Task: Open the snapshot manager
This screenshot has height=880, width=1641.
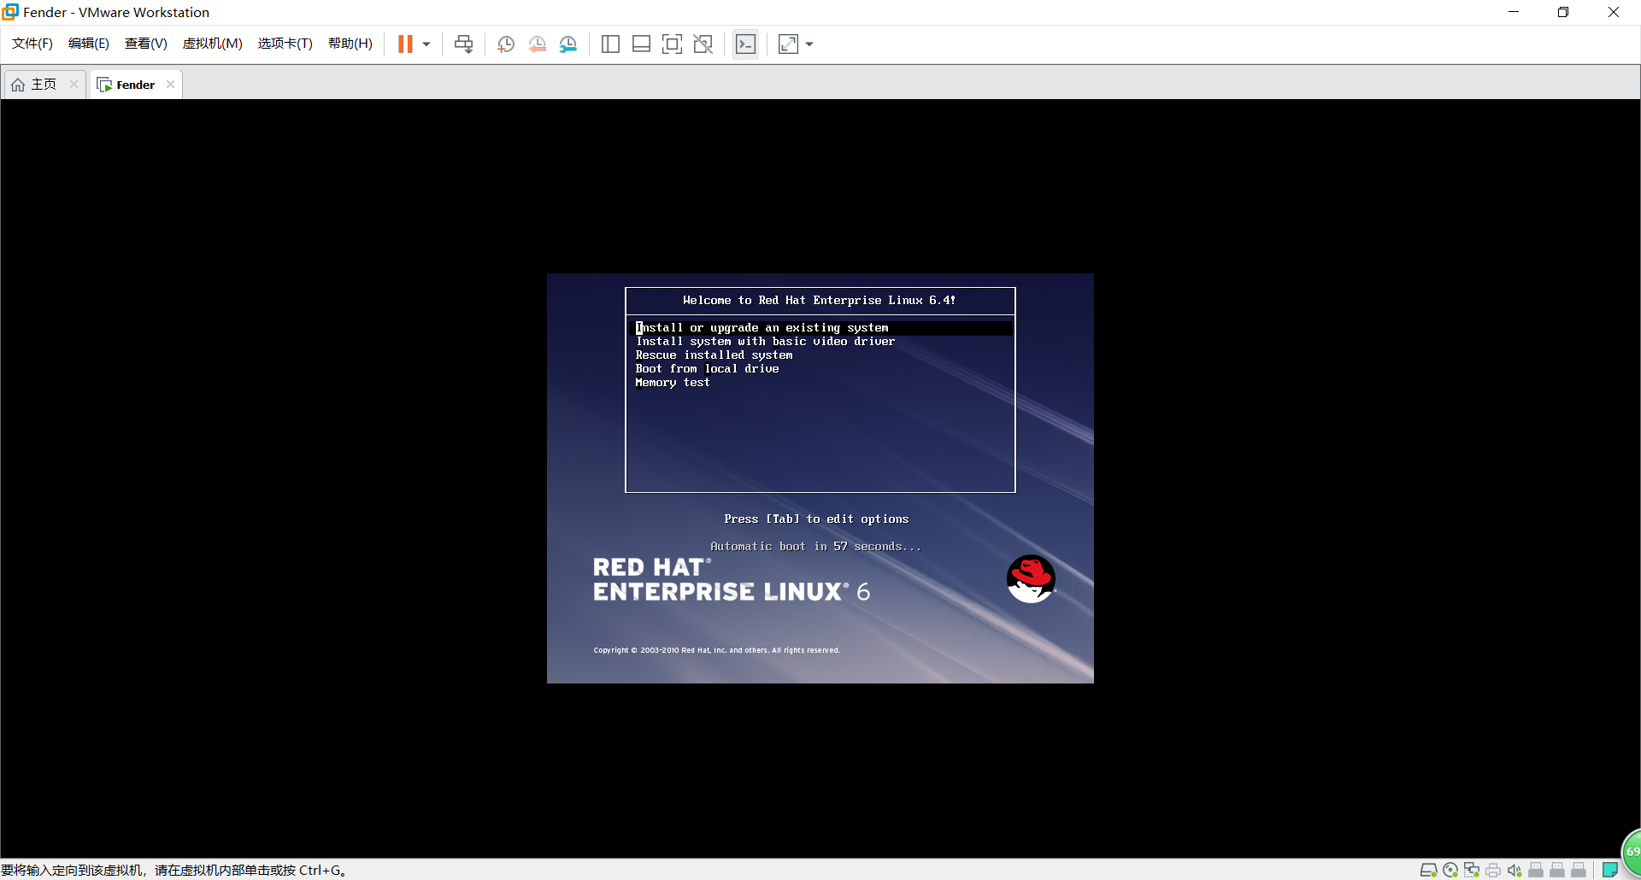Action: [x=569, y=44]
